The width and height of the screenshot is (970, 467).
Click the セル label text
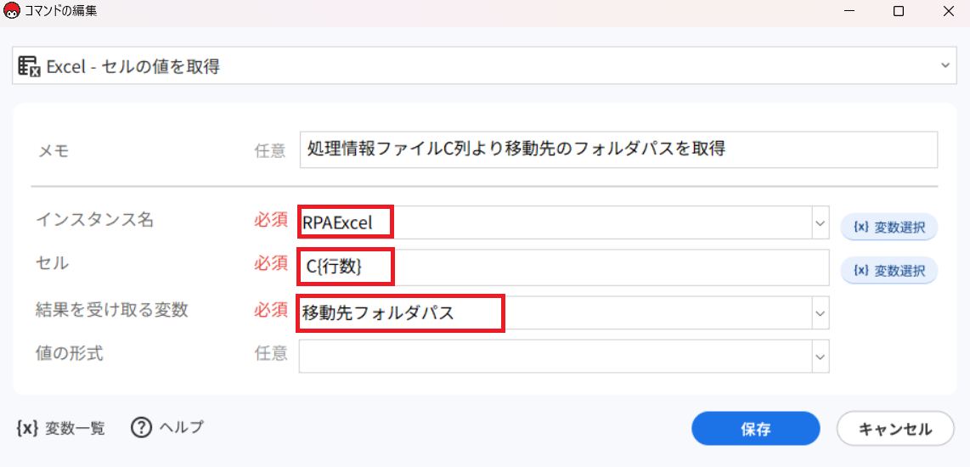[x=53, y=263]
